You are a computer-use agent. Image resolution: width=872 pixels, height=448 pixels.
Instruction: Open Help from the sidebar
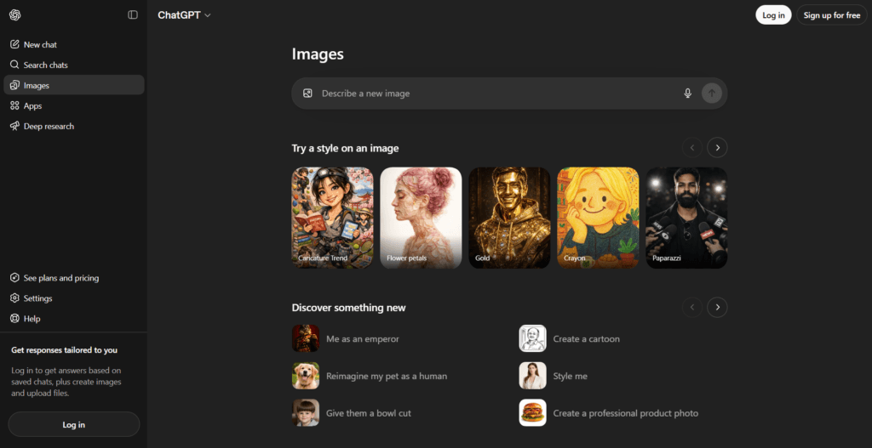point(74,319)
